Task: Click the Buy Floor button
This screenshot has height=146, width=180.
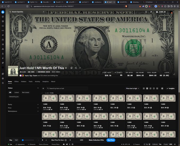Action: point(111,140)
